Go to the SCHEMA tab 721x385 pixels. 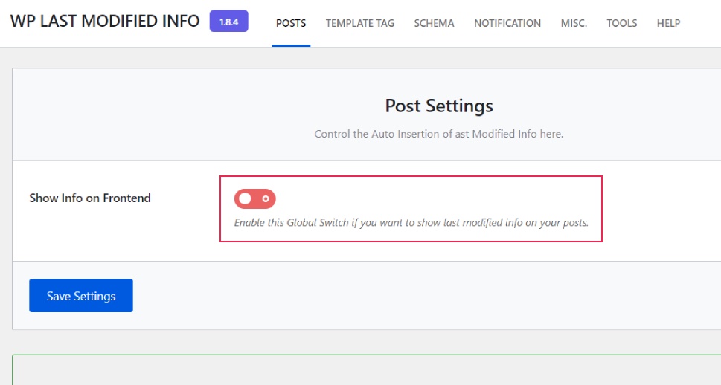(434, 23)
